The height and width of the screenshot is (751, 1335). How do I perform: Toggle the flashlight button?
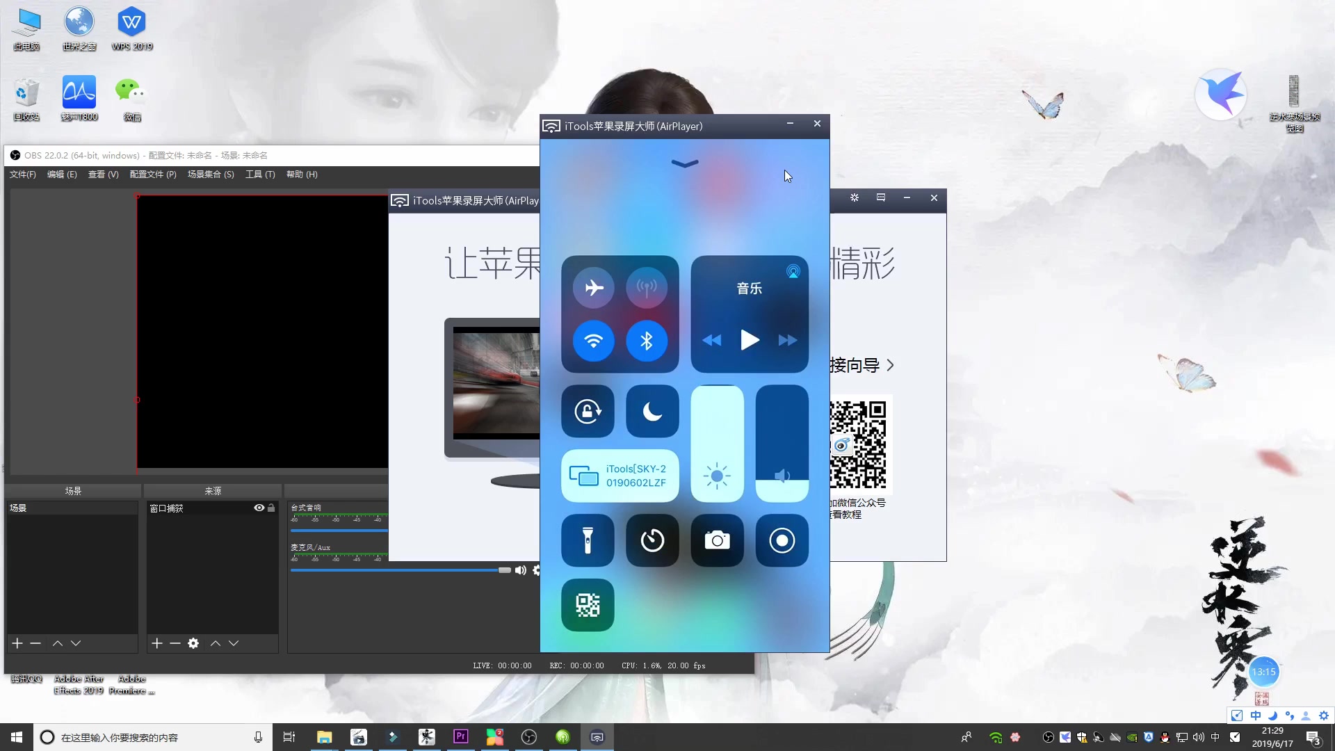click(588, 540)
